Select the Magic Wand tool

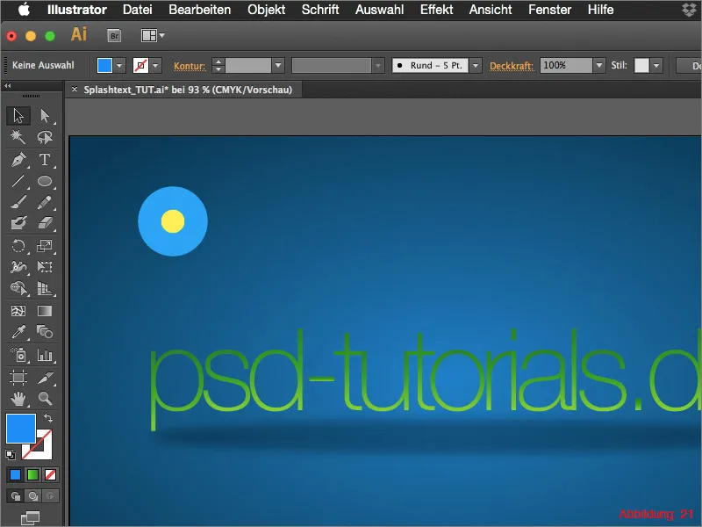pos(18,137)
